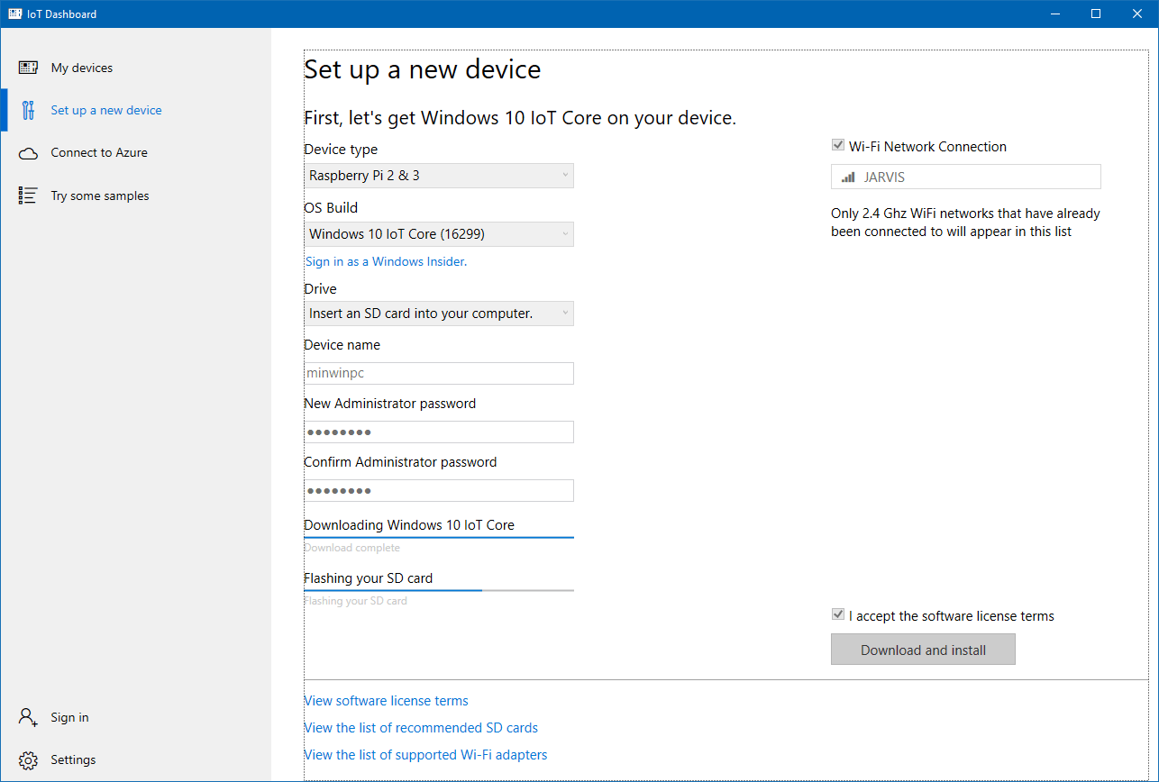The image size is (1159, 782).
Task: Click the Wi-Fi signal strength icon beside JARVIS
Action: [847, 177]
